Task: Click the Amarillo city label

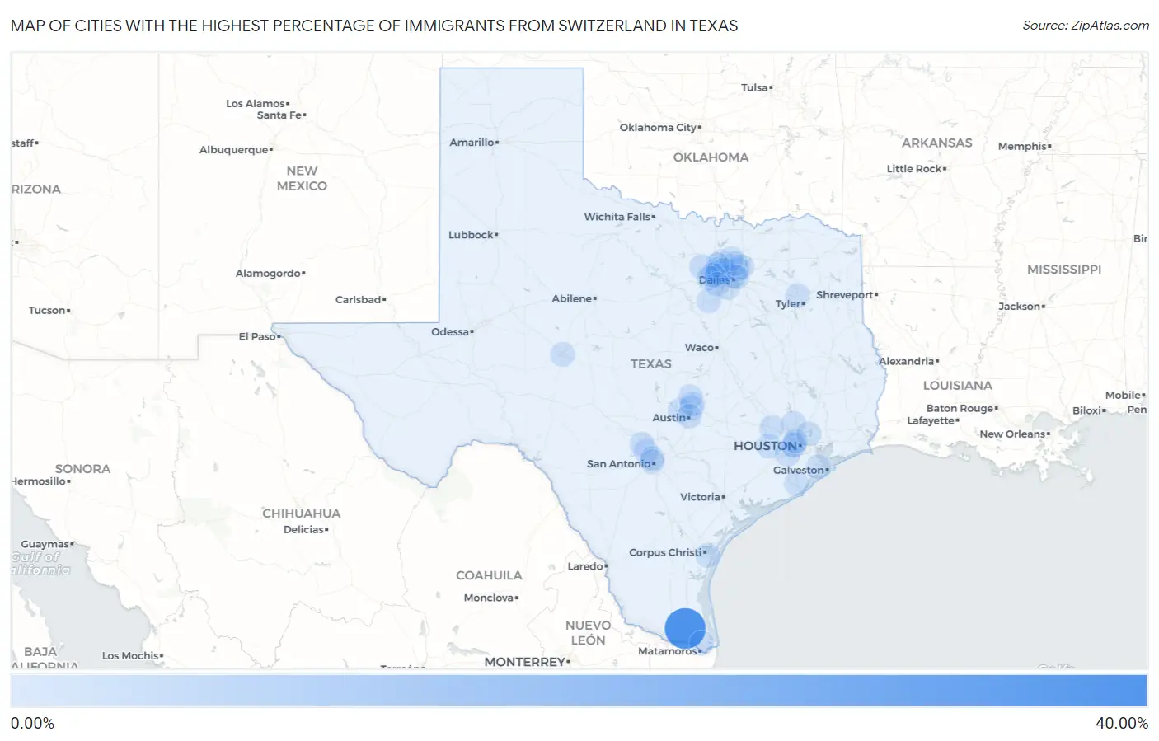Action: 472,143
